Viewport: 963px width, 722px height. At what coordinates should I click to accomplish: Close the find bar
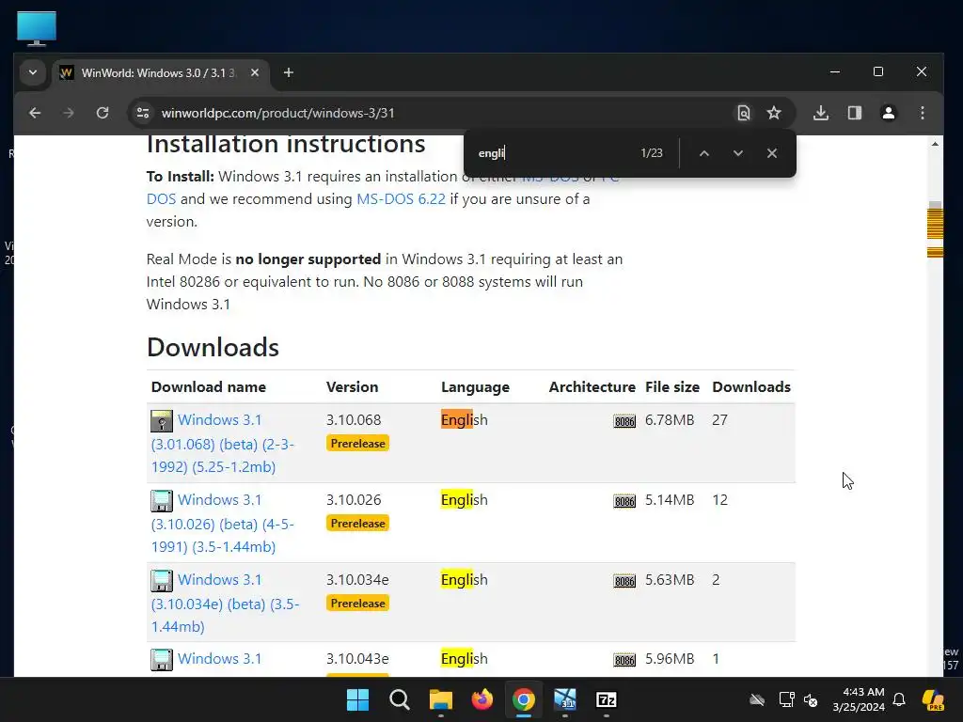[772, 153]
